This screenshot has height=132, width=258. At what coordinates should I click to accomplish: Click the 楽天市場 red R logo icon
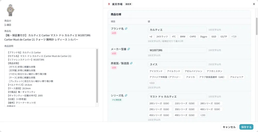click(109, 4)
